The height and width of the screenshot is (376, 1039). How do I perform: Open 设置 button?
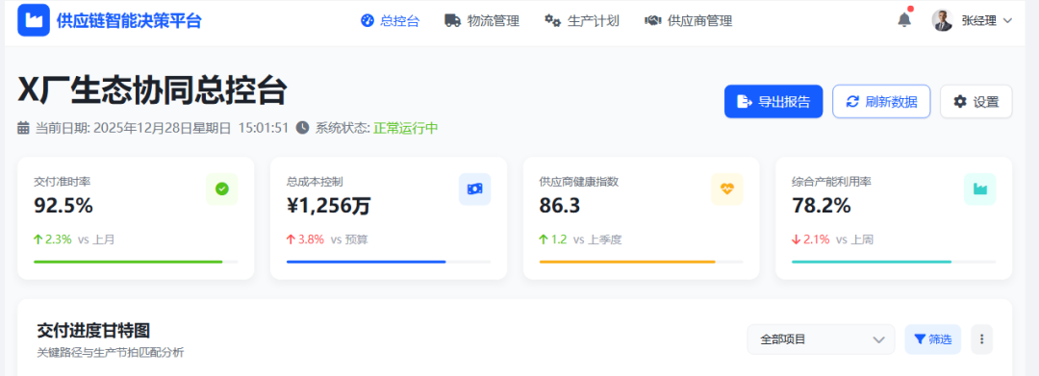click(976, 101)
